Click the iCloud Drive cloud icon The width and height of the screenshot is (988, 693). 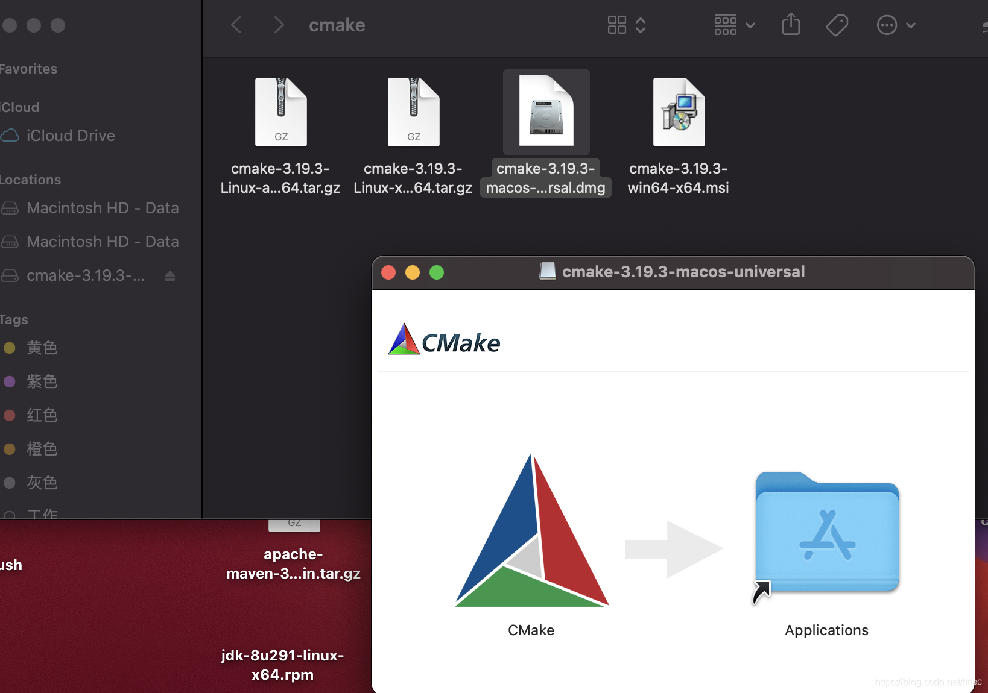[x=10, y=136]
